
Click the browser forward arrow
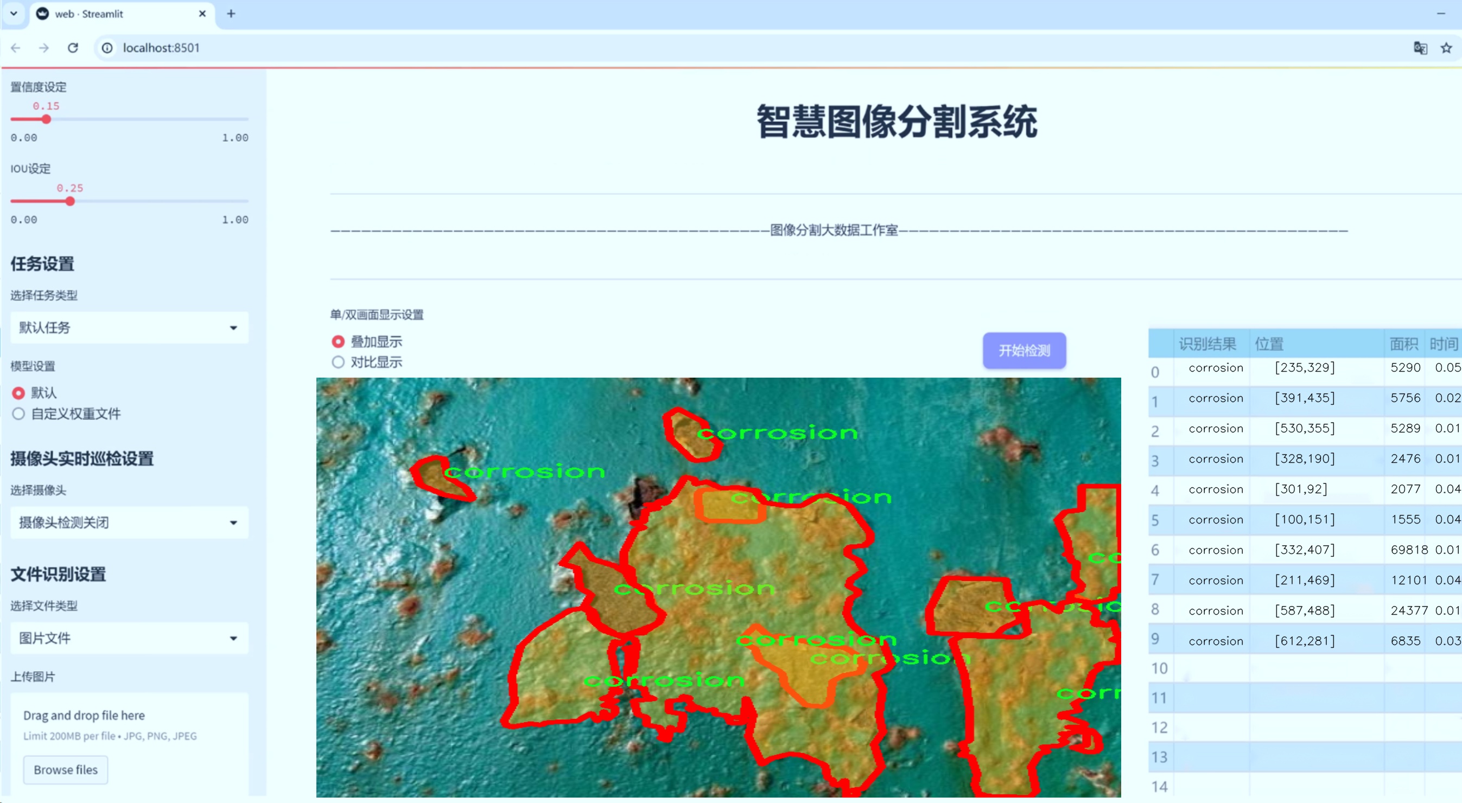tap(44, 48)
